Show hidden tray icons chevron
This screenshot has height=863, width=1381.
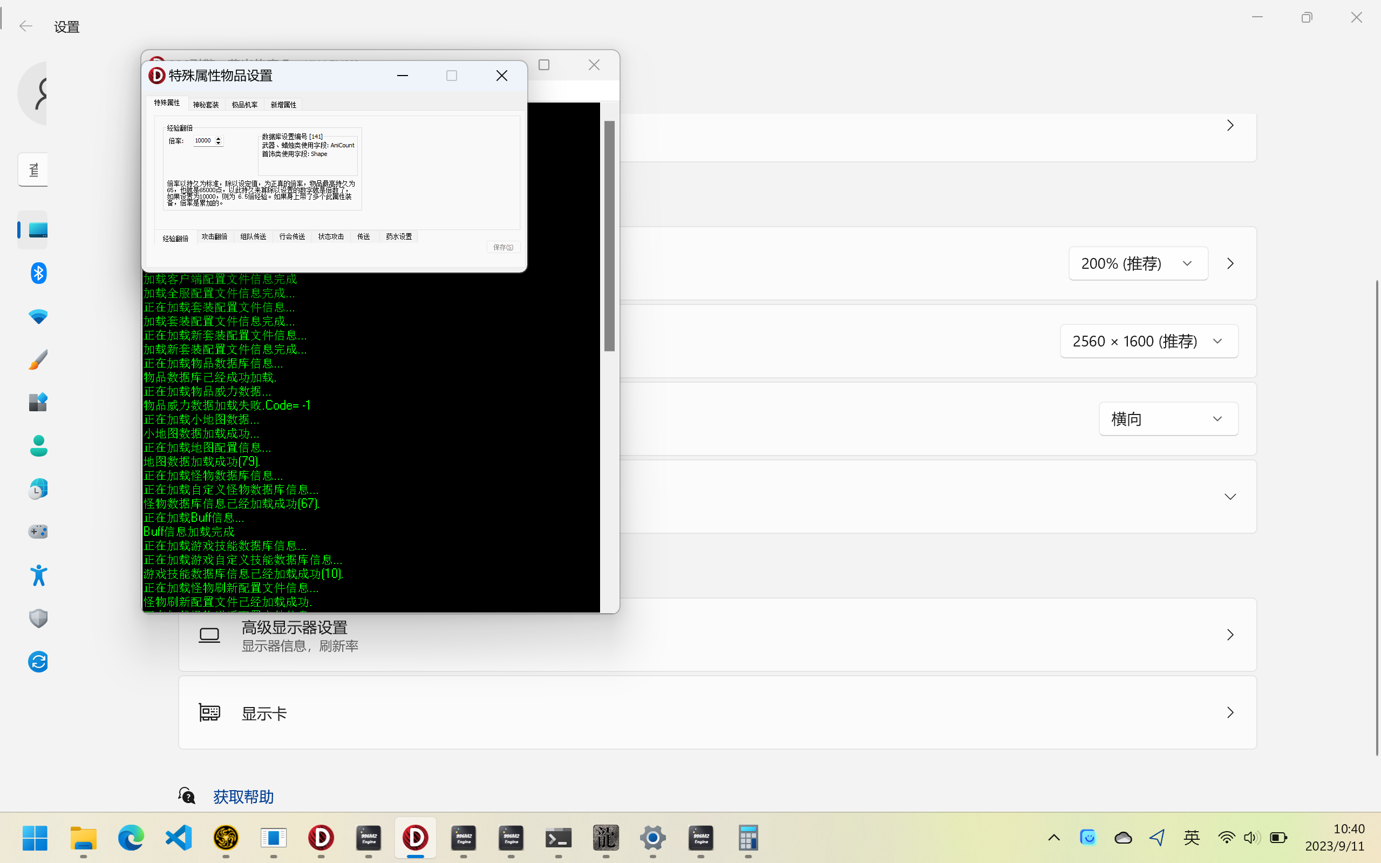(1054, 837)
